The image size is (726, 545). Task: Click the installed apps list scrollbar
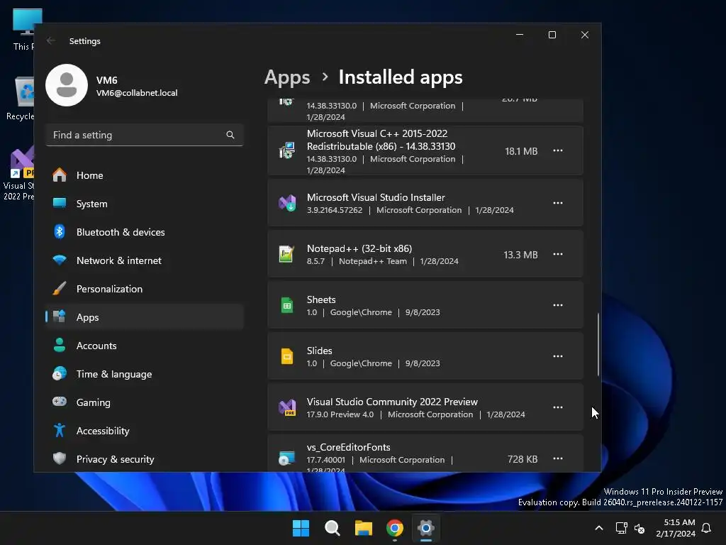pos(598,344)
